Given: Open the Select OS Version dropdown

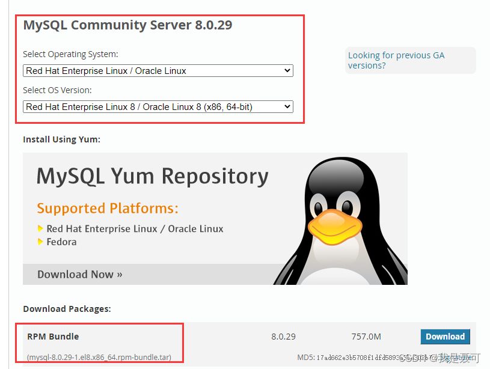Looking at the screenshot, I should pos(158,106).
